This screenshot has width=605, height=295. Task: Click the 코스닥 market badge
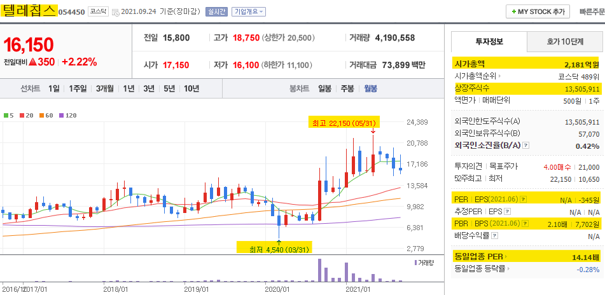[x=99, y=11]
